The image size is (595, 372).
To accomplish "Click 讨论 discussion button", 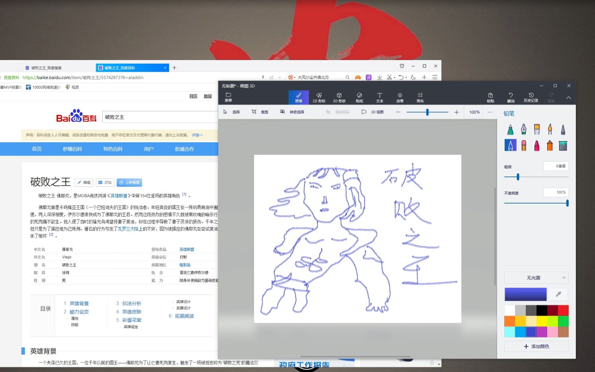I will coord(105,182).
